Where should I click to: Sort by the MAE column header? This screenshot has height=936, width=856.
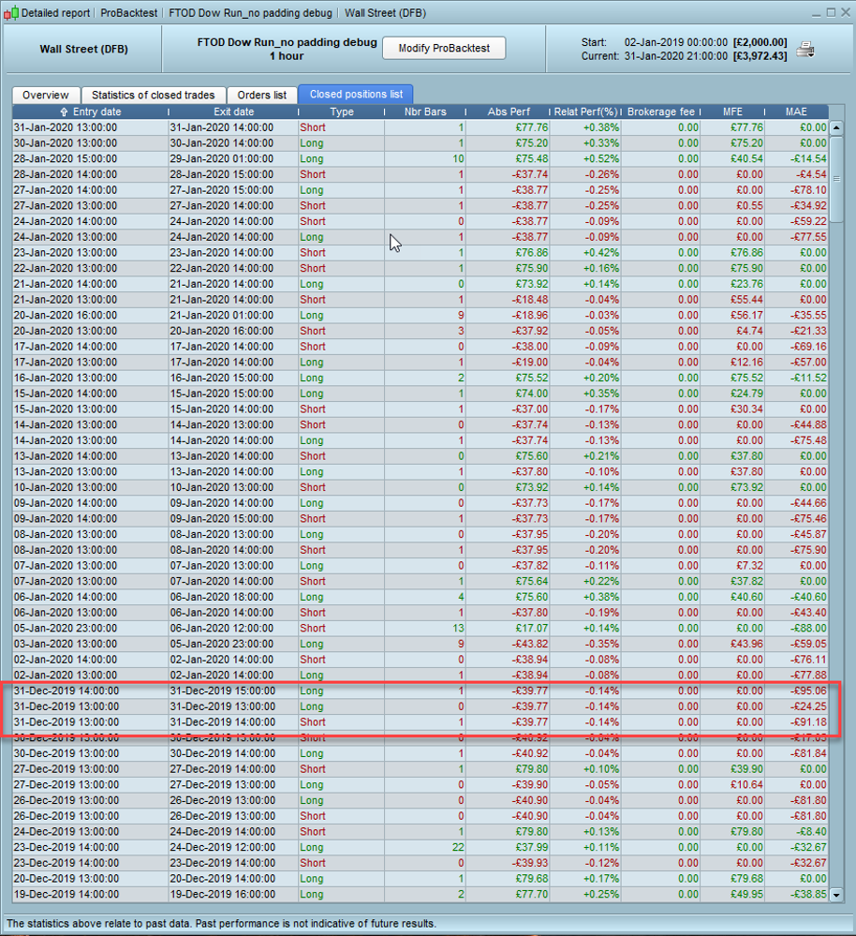pyautogui.click(x=796, y=111)
